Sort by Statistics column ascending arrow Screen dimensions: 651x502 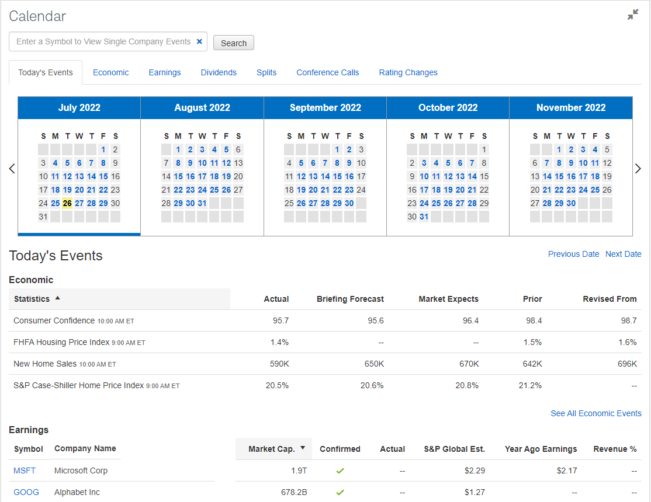click(x=58, y=298)
